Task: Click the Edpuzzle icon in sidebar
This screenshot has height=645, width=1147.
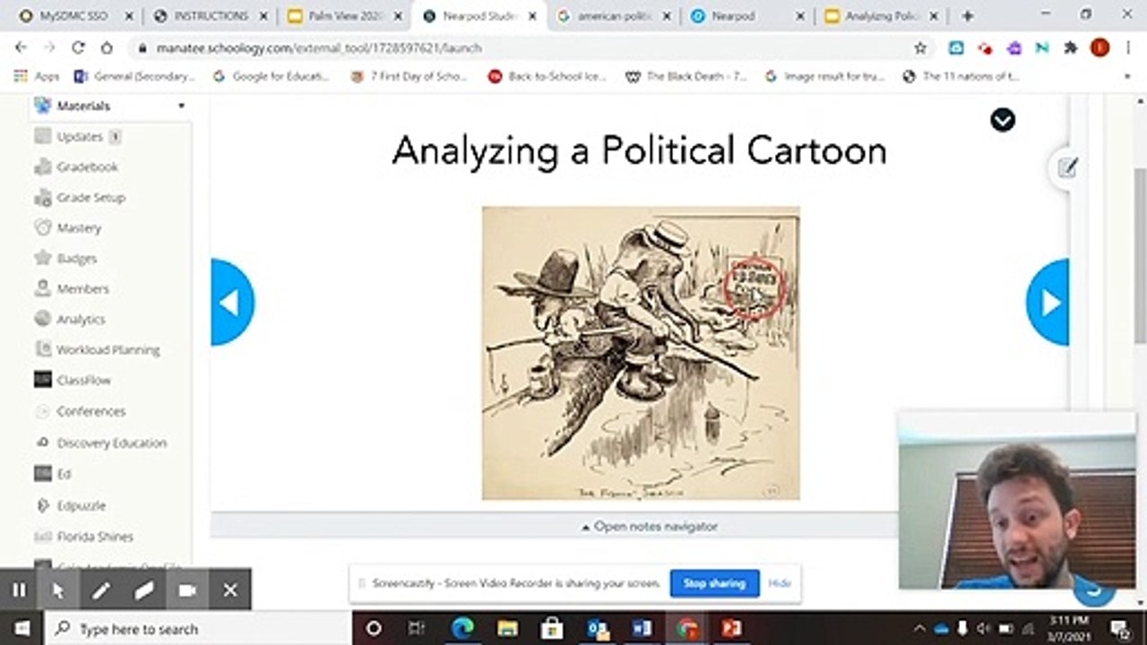Action: click(43, 505)
